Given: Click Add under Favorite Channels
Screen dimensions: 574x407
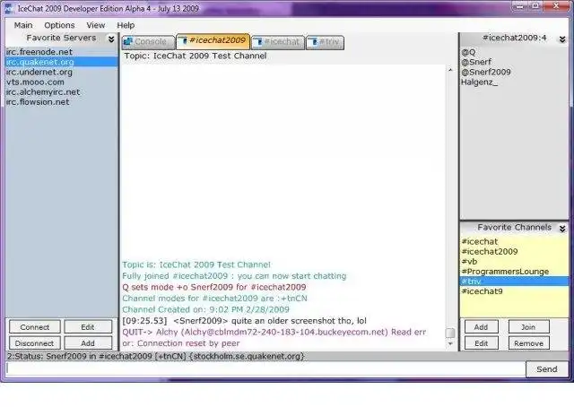Looking at the screenshot, I should (x=481, y=327).
